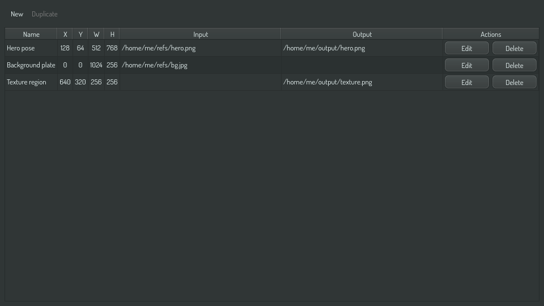Select Texture region H value 256

pyautogui.click(x=112, y=82)
